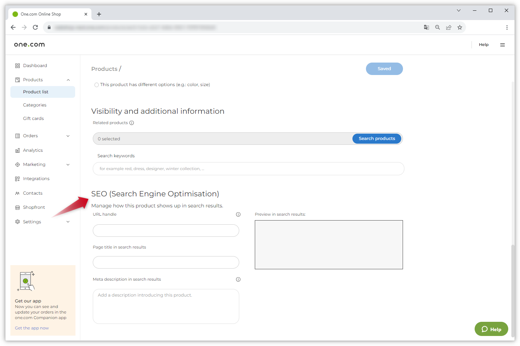Click the translate page icon in address bar
The width and height of the screenshot is (520, 346).
pos(427,27)
